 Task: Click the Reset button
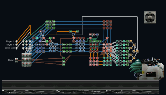click(16, 60)
